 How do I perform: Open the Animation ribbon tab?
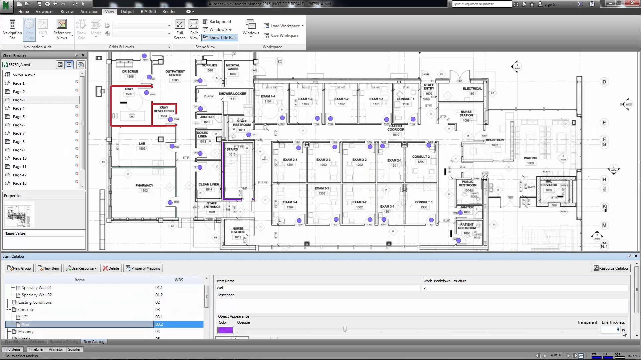[89, 11]
